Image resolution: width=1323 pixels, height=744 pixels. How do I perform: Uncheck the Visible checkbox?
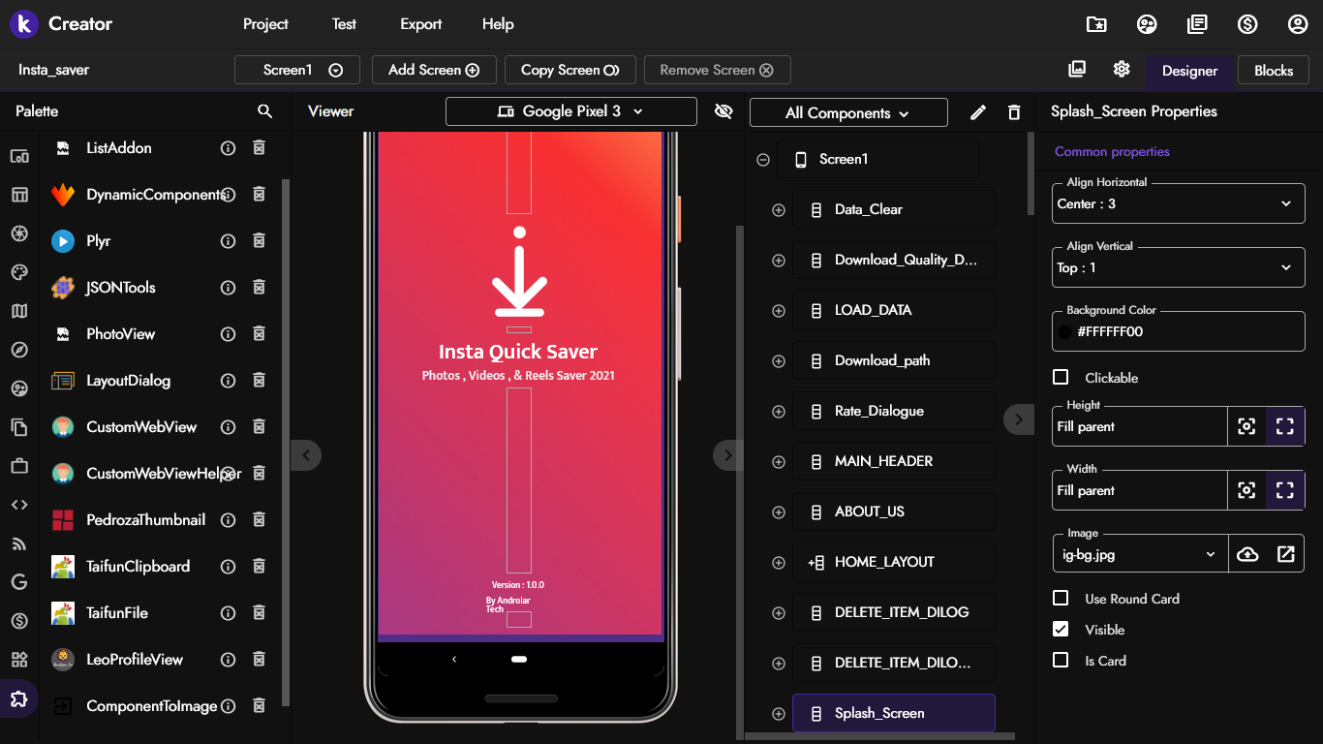[1061, 629]
